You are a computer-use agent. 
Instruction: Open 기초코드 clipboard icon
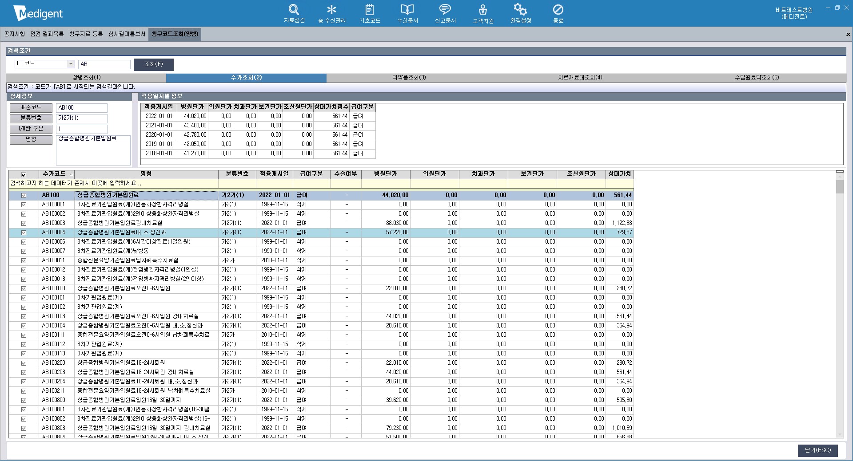pos(370,14)
